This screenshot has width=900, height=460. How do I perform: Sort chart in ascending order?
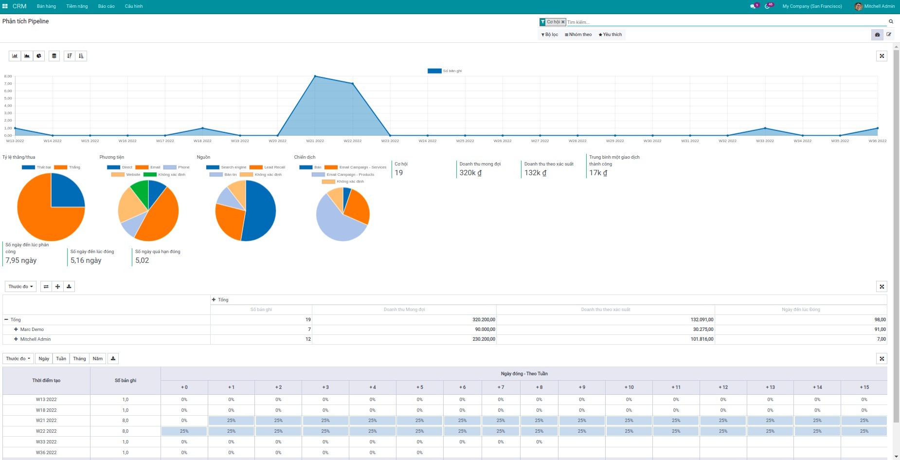pos(81,55)
